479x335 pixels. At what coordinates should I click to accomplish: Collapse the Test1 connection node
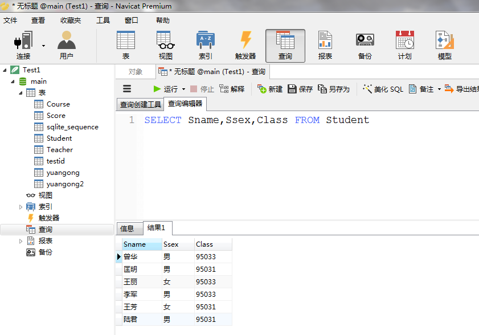click(5, 70)
